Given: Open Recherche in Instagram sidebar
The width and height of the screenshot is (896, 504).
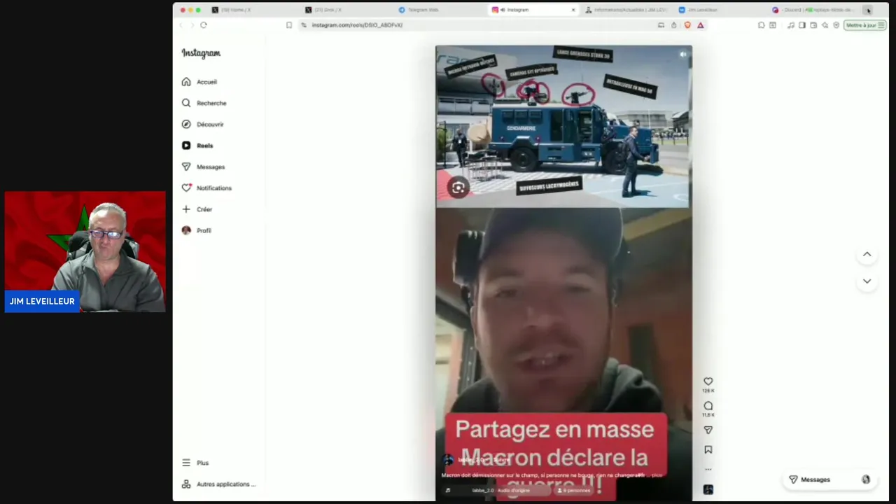Looking at the screenshot, I should (x=204, y=103).
